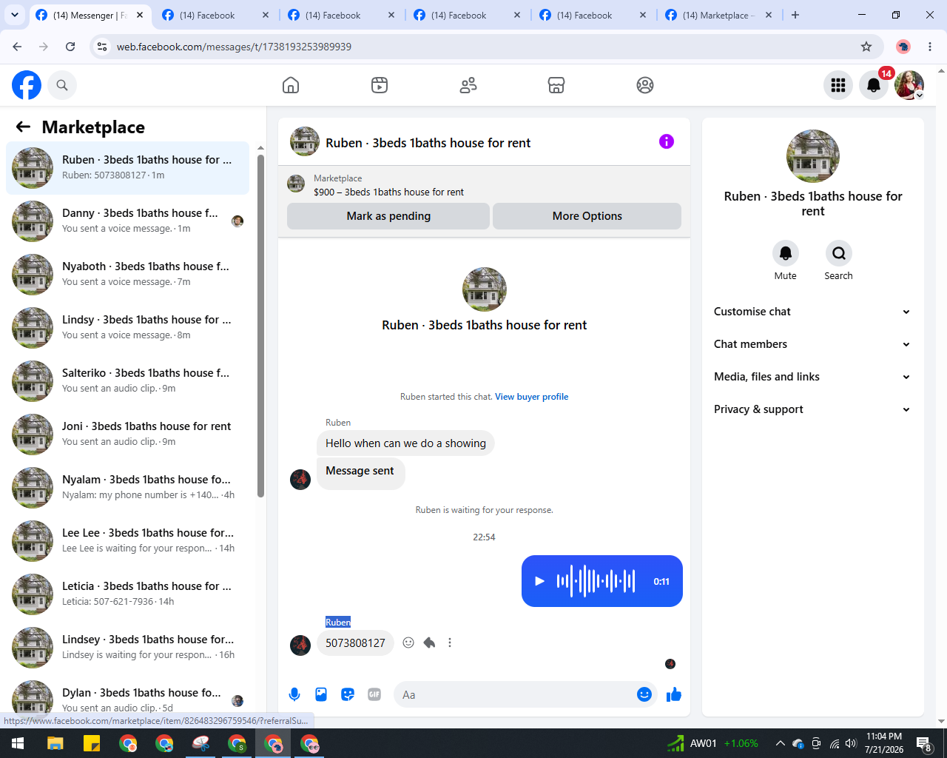Open the Nyaboth conversation
The image size is (947, 758).
[x=127, y=275]
